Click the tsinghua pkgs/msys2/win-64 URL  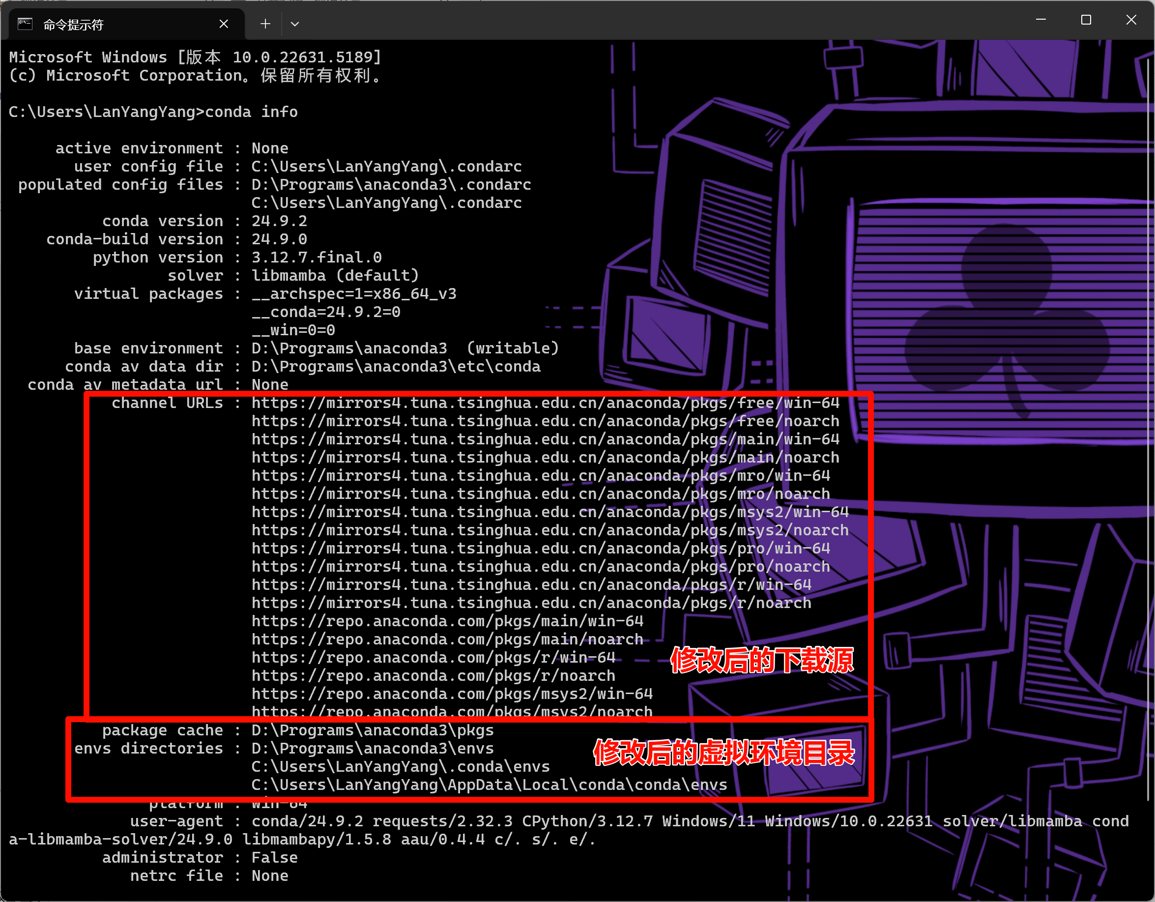550,512
